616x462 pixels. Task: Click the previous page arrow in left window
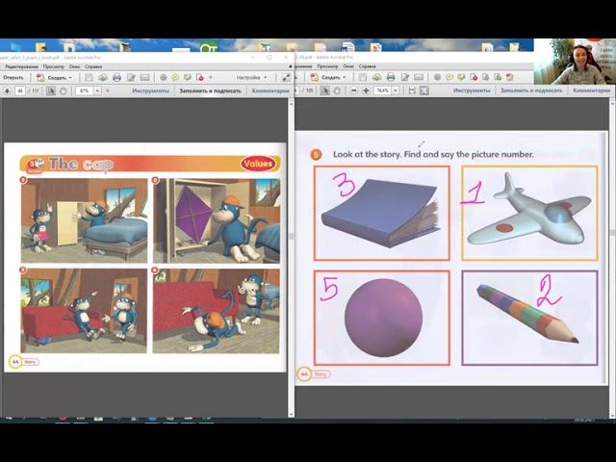tap(7, 90)
